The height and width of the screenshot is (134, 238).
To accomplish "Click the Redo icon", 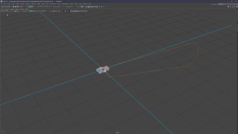I will [22, 7].
